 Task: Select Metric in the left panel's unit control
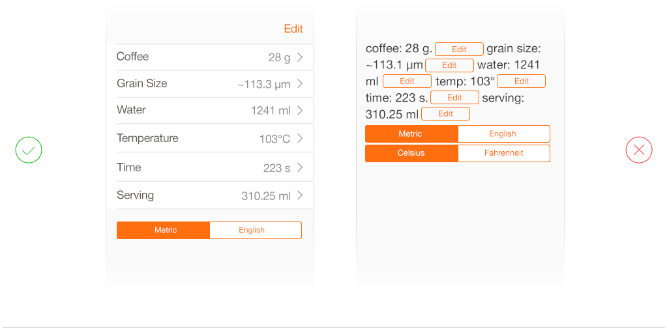(x=164, y=230)
